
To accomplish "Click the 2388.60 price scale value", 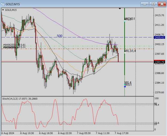I will [x=160, y=73].
